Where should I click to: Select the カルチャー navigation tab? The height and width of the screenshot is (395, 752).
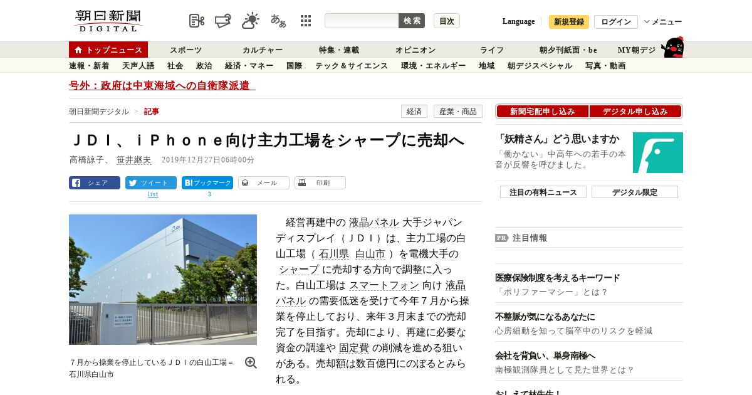(x=263, y=50)
